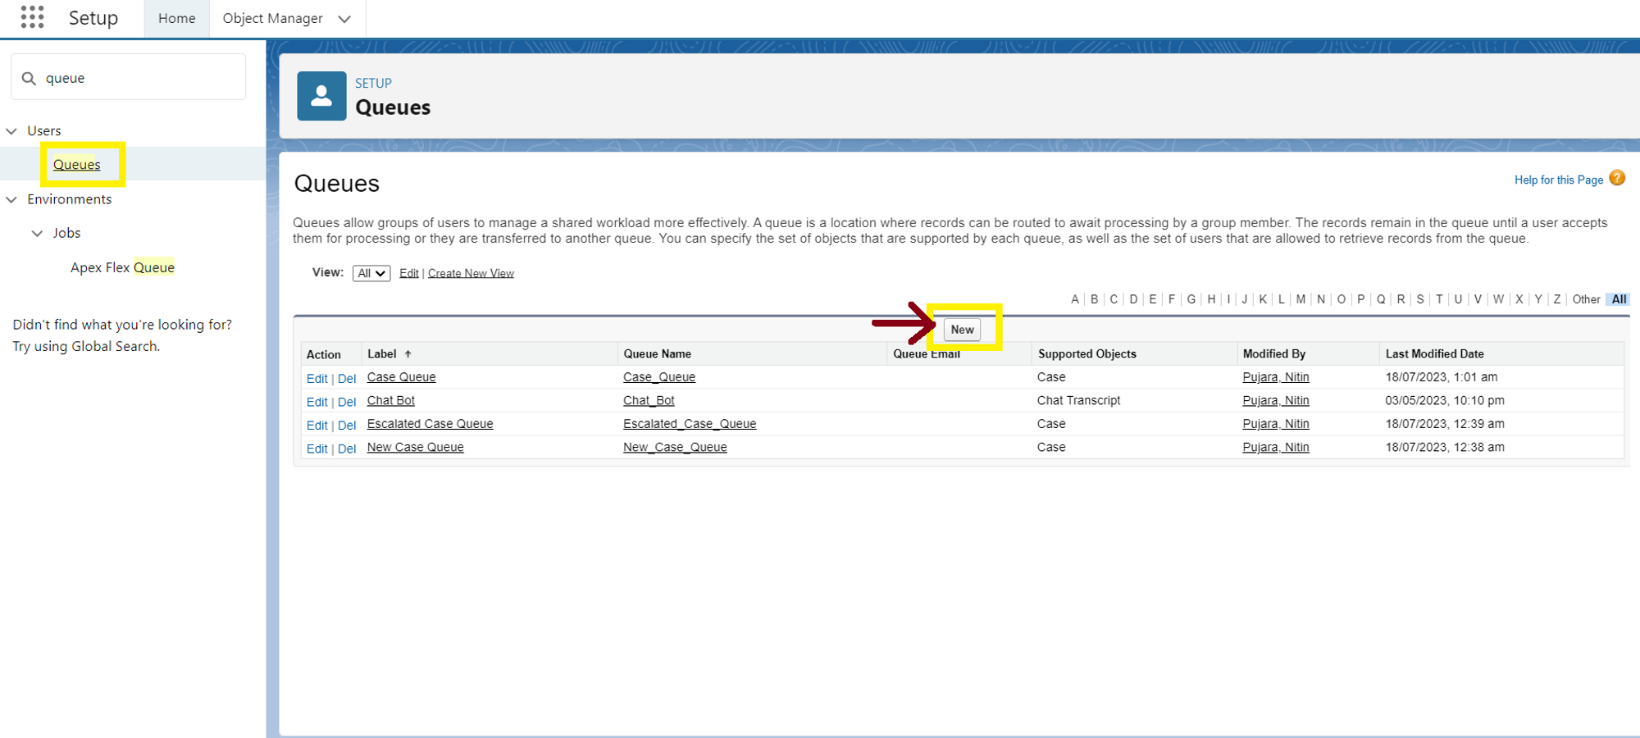Click the Edit view link

point(409,273)
